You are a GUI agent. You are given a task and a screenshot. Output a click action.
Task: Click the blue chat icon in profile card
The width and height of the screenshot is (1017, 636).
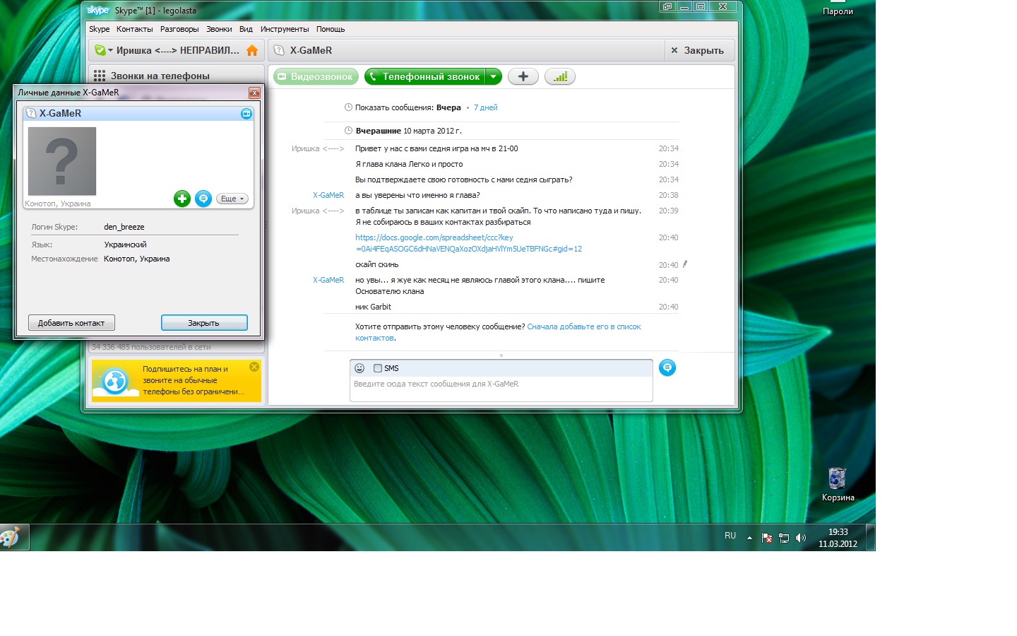(x=203, y=199)
